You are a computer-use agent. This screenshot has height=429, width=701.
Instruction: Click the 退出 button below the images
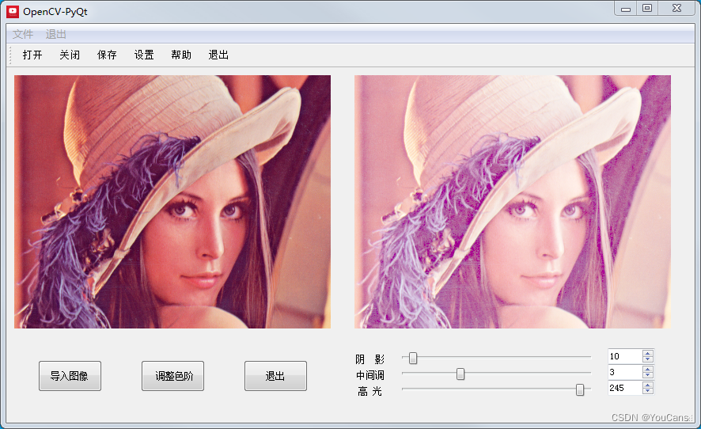tap(275, 376)
